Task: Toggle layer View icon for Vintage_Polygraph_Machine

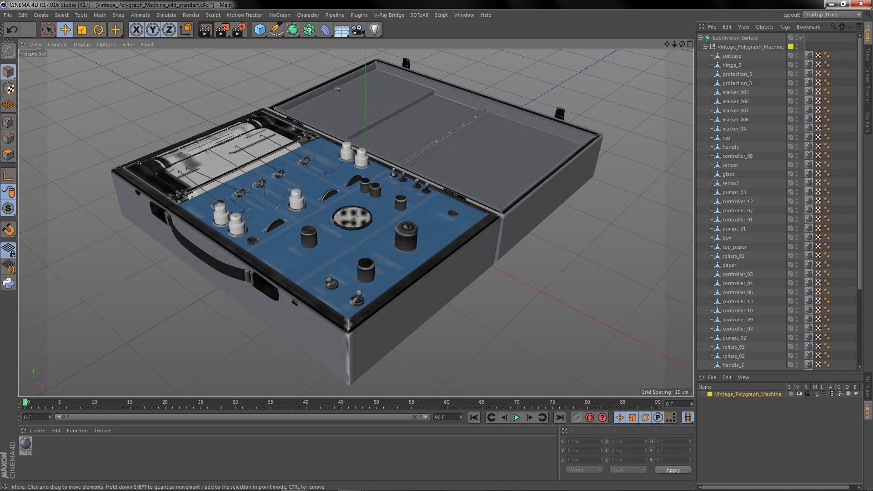Action: pyautogui.click(x=799, y=394)
